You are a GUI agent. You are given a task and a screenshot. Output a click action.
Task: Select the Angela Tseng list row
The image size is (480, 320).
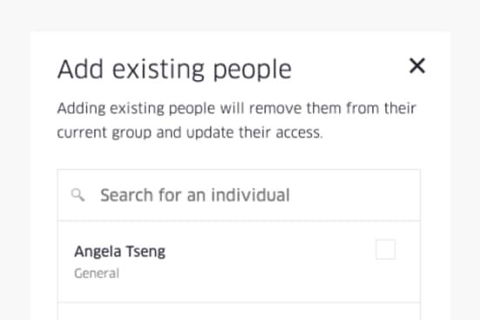pos(239,262)
